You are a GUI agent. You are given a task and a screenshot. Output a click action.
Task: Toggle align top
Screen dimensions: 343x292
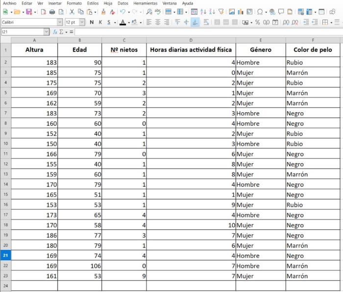(177, 22)
